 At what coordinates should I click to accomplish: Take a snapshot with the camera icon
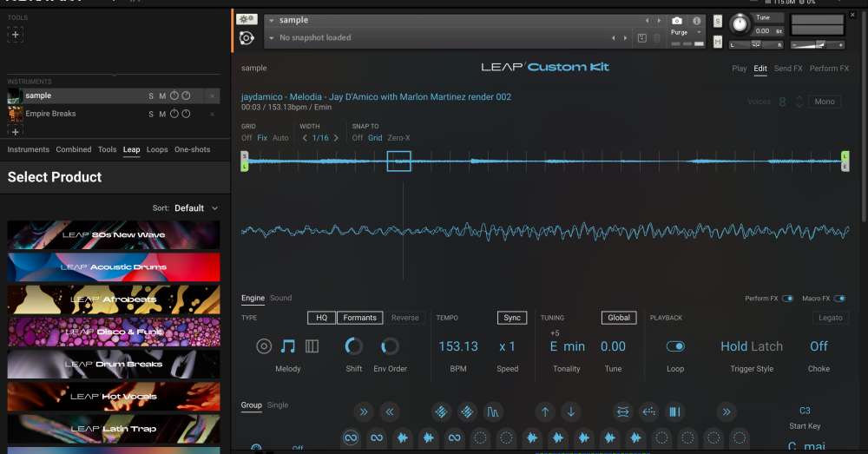point(676,21)
